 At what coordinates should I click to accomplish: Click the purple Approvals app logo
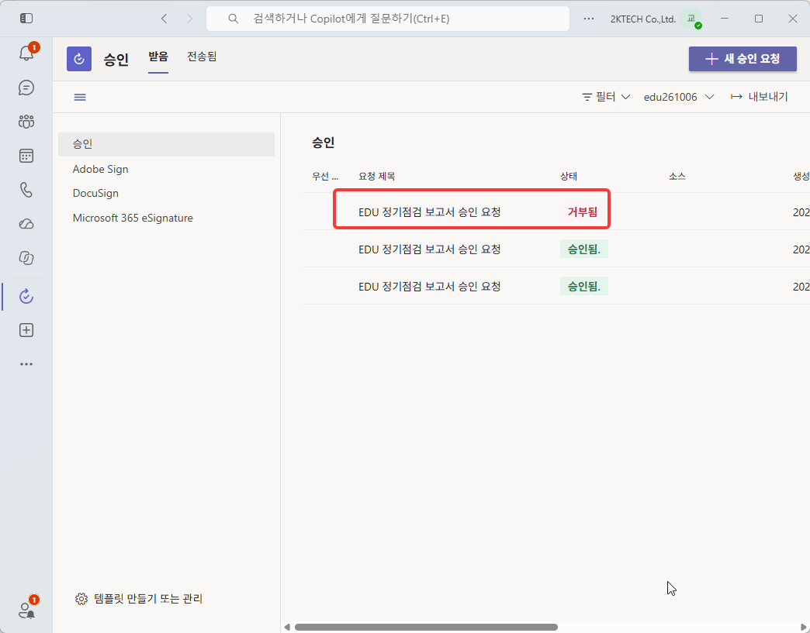79,59
